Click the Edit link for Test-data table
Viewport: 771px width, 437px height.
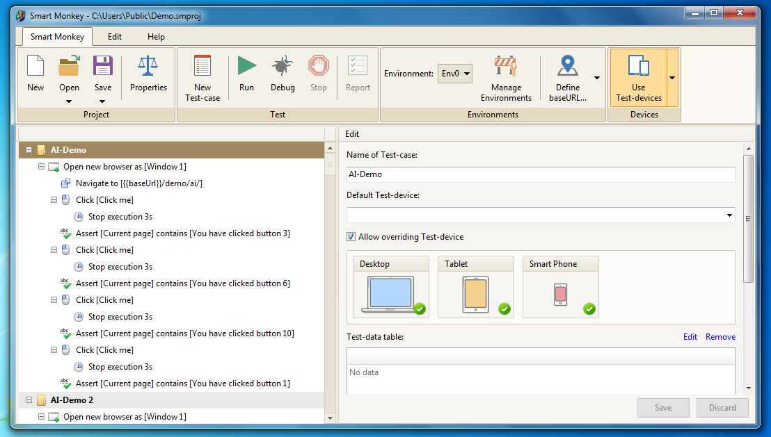coord(690,337)
